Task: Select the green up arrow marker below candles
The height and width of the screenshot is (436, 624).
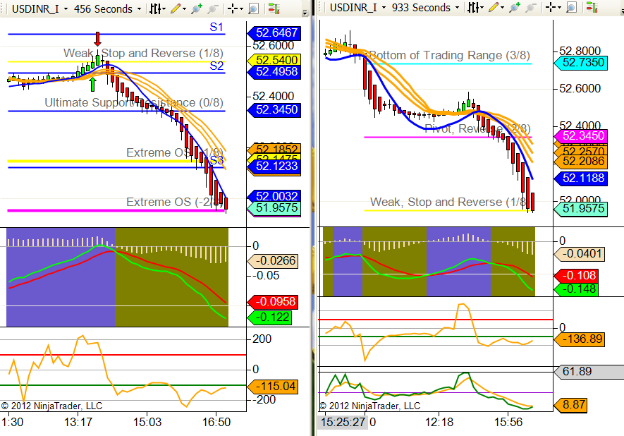Action: pyautogui.click(x=92, y=84)
